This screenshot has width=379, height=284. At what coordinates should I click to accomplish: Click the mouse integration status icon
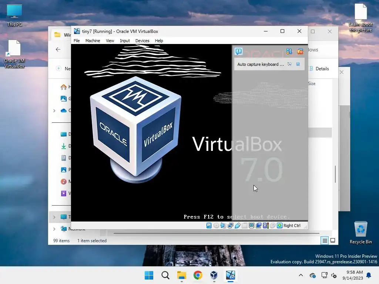pyautogui.click(x=272, y=226)
